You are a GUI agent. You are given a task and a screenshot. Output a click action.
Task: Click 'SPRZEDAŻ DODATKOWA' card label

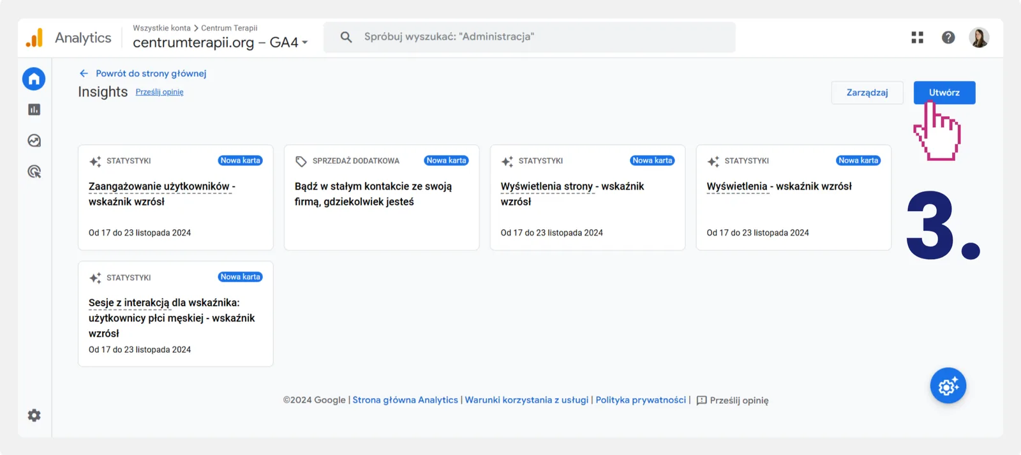(356, 161)
